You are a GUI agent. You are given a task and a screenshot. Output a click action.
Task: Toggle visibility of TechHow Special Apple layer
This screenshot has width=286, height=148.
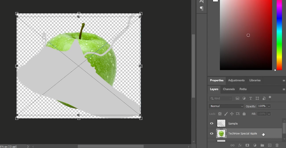212,133
